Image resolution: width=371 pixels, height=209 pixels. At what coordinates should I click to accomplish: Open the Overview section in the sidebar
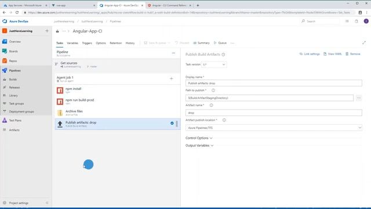[x=14, y=42]
